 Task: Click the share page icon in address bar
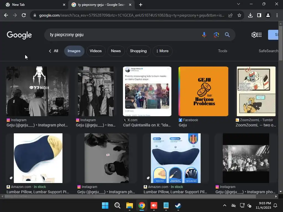(x=230, y=15)
